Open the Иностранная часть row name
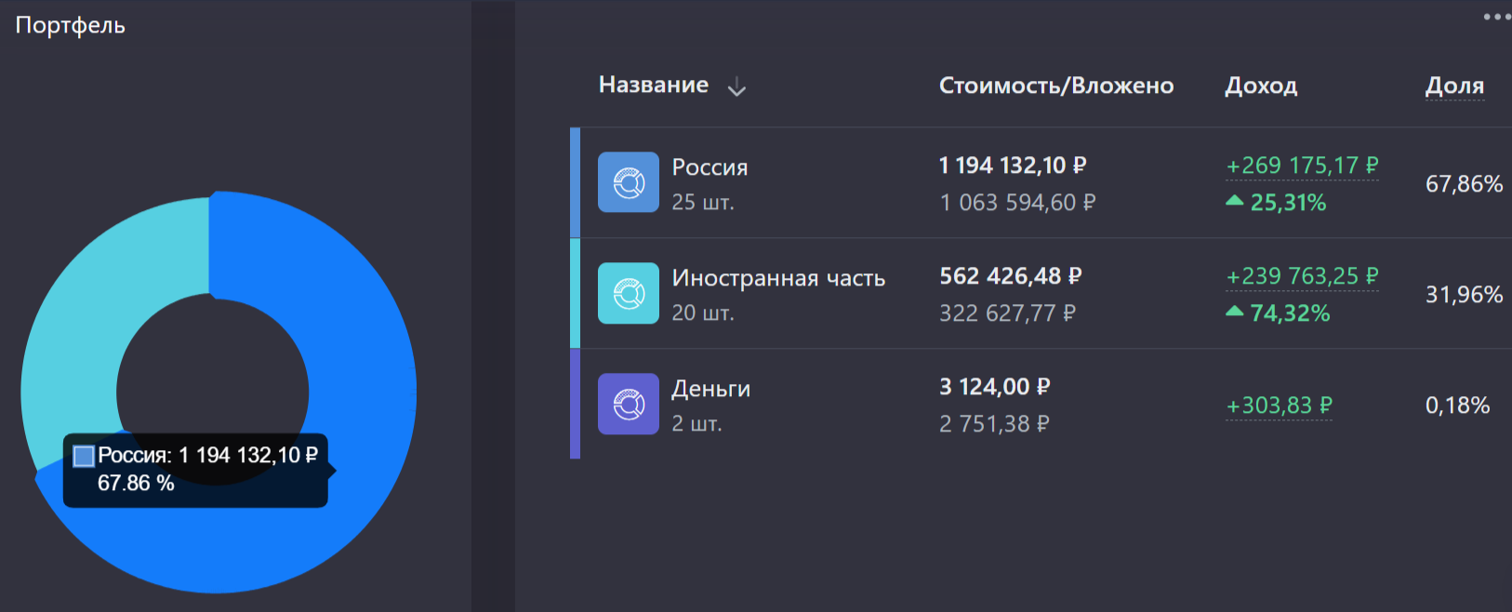1512x612 pixels. [778, 278]
